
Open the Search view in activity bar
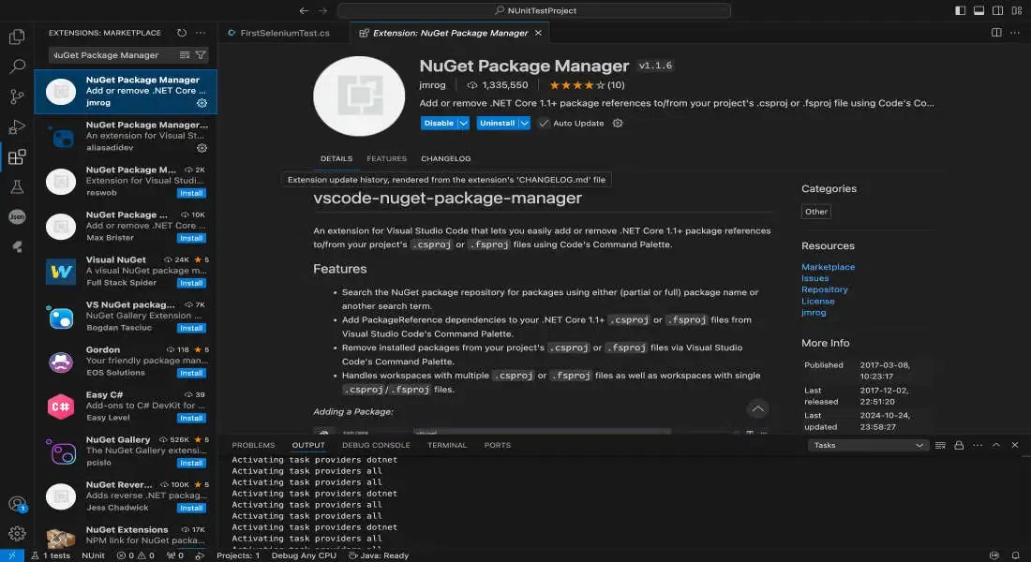17,67
